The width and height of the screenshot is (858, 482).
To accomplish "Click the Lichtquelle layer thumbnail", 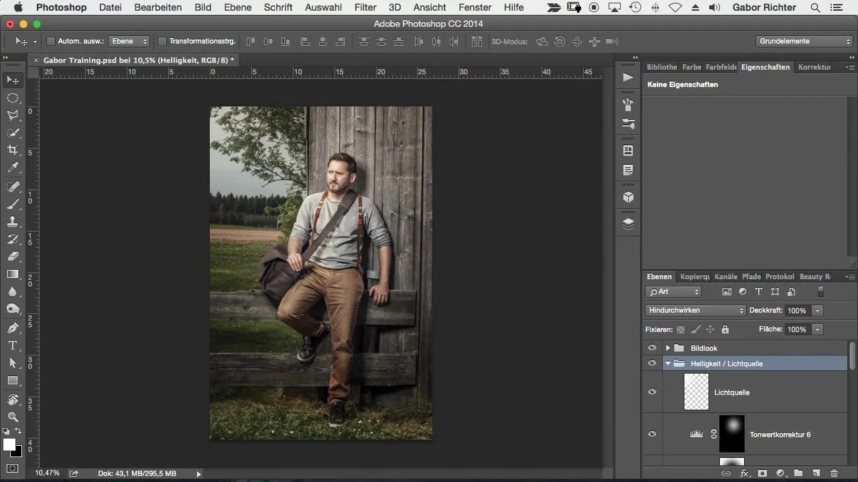I will [x=696, y=392].
